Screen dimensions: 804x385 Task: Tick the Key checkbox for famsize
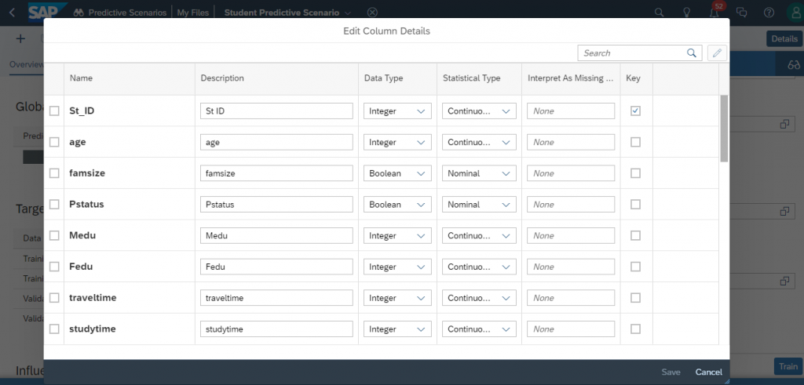click(x=635, y=173)
